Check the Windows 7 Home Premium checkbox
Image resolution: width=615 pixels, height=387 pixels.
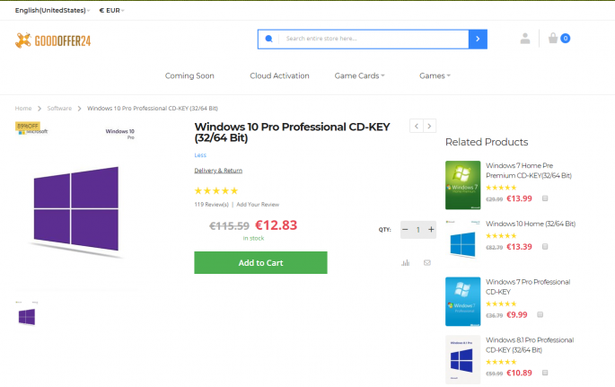coord(545,198)
